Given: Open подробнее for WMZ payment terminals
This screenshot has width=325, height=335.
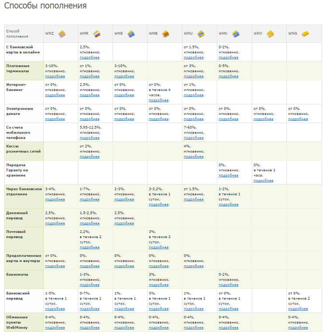Looking at the screenshot, I should 55,76.
